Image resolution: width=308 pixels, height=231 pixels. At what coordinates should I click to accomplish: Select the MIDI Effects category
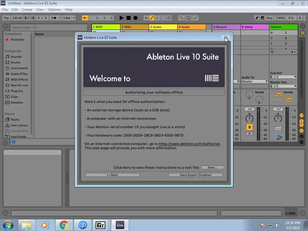coord(19,79)
